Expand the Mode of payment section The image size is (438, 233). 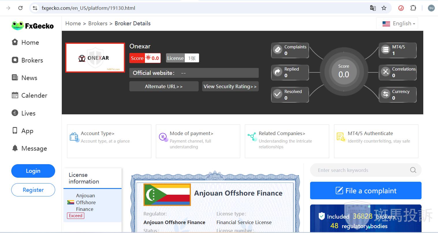[x=191, y=133]
